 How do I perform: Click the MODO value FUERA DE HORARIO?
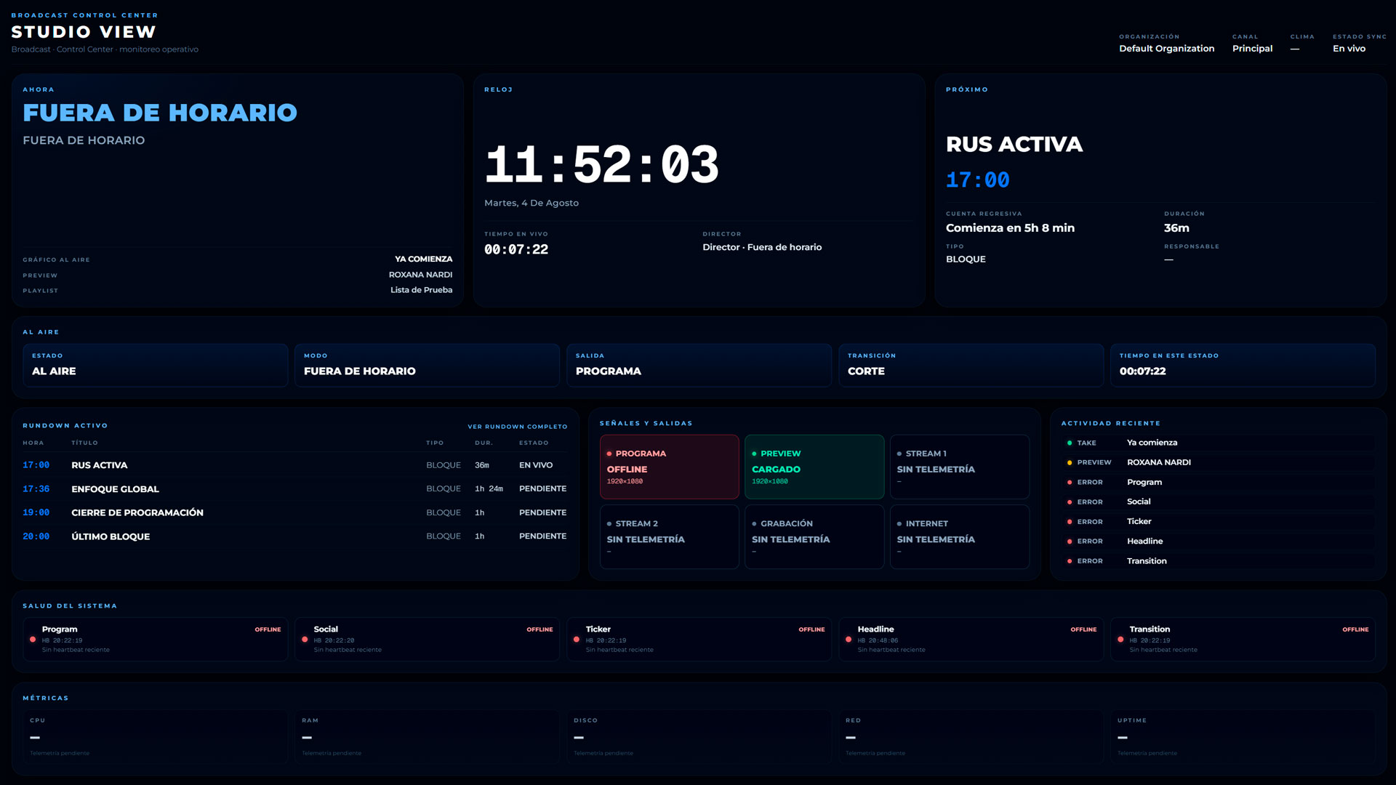[360, 371]
